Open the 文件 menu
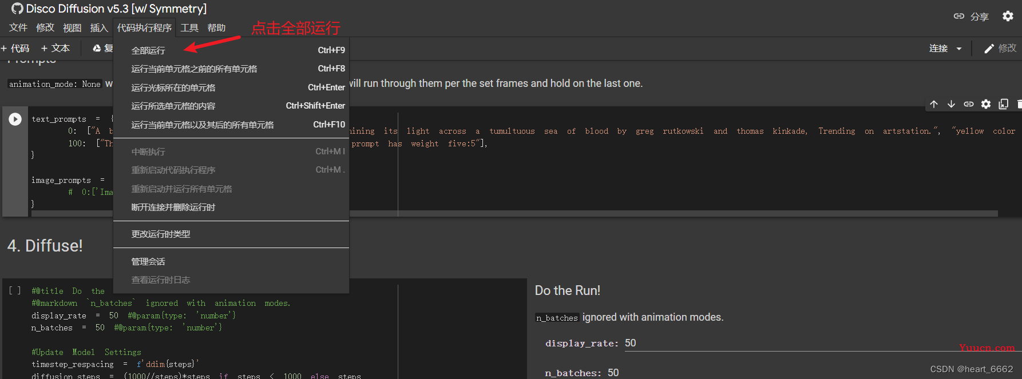 pyautogui.click(x=18, y=27)
